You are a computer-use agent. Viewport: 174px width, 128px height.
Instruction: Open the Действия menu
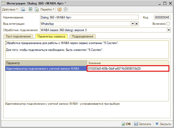click(10, 10)
